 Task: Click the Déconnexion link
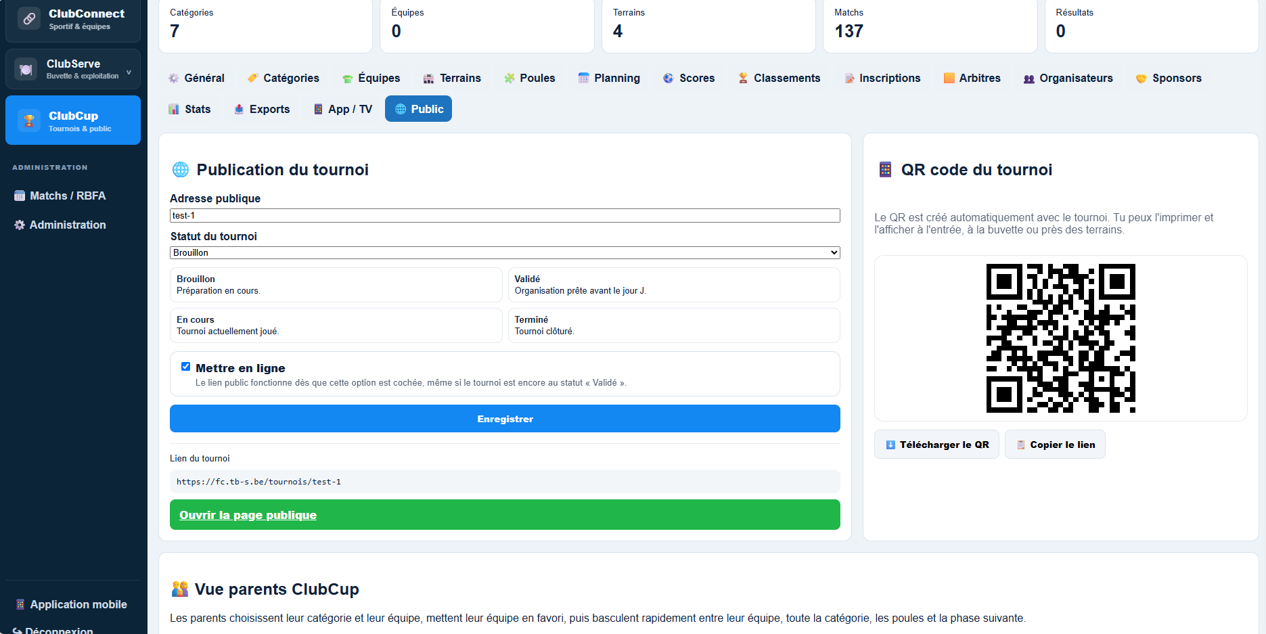click(x=53, y=630)
